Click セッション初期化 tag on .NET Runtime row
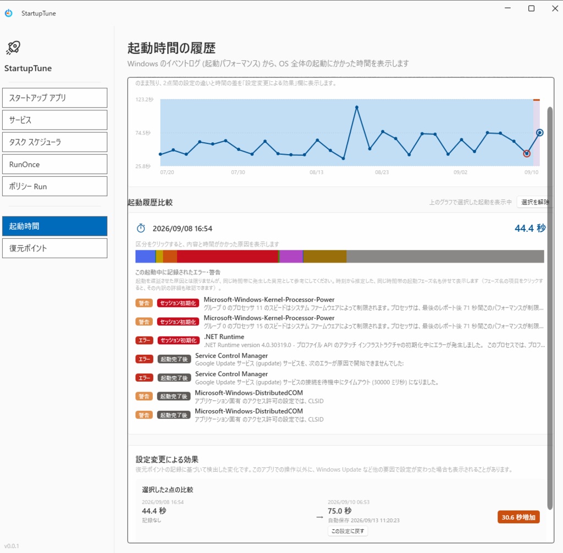Viewport: 563px width, 553px height. tap(179, 340)
